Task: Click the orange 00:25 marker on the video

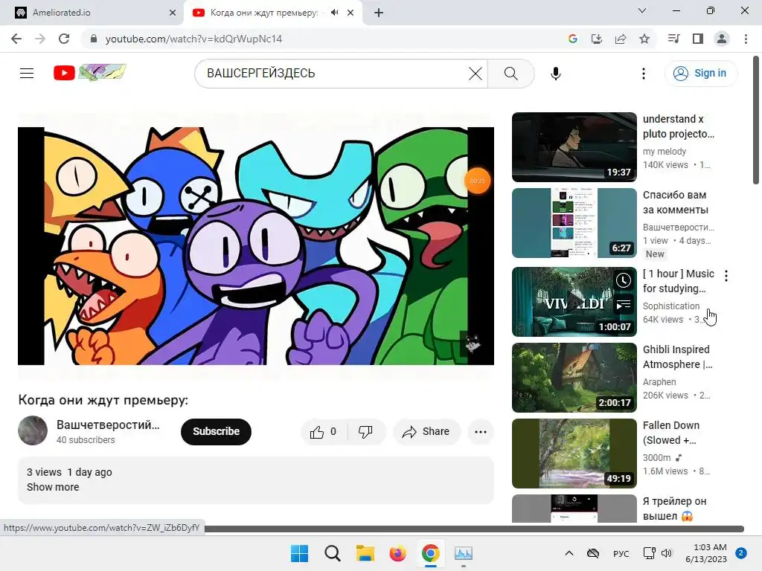Action: pyautogui.click(x=477, y=181)
